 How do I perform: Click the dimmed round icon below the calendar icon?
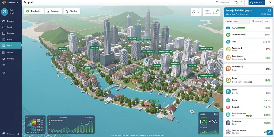coord(4,72)
